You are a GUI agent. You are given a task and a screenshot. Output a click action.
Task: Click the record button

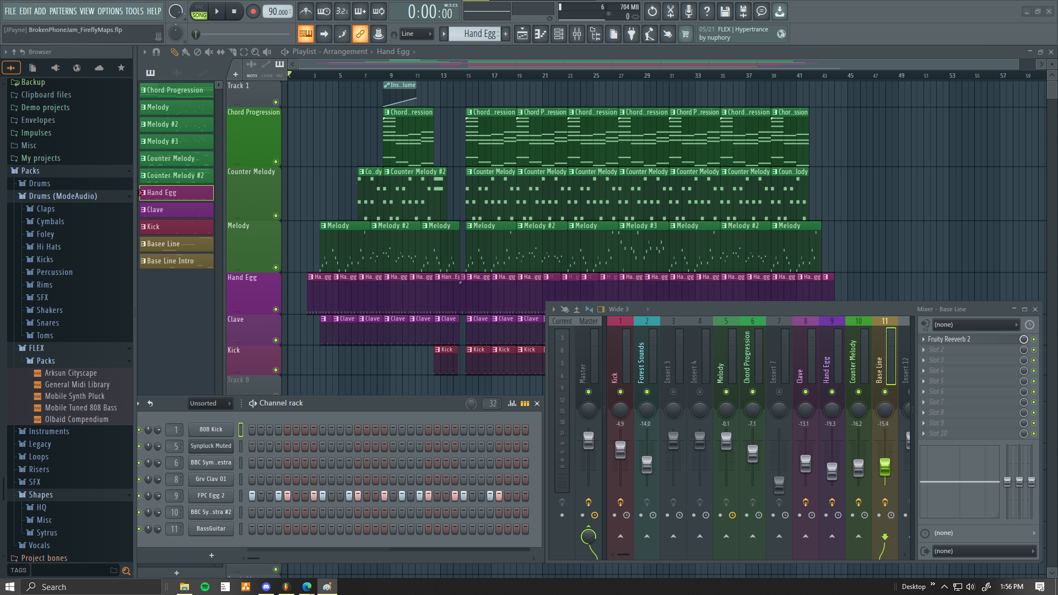tap(253, 11)
